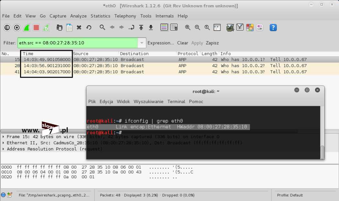This screenshot has width=339, height=201.
Task: Restart the running live capture
Action: [x=46, y=28]
